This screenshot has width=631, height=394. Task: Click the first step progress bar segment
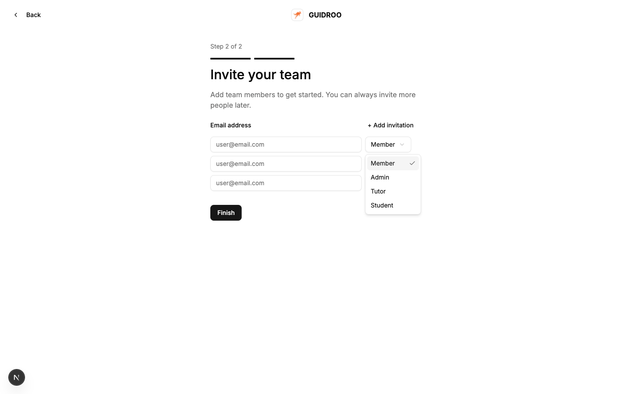(x=230, y=58)
